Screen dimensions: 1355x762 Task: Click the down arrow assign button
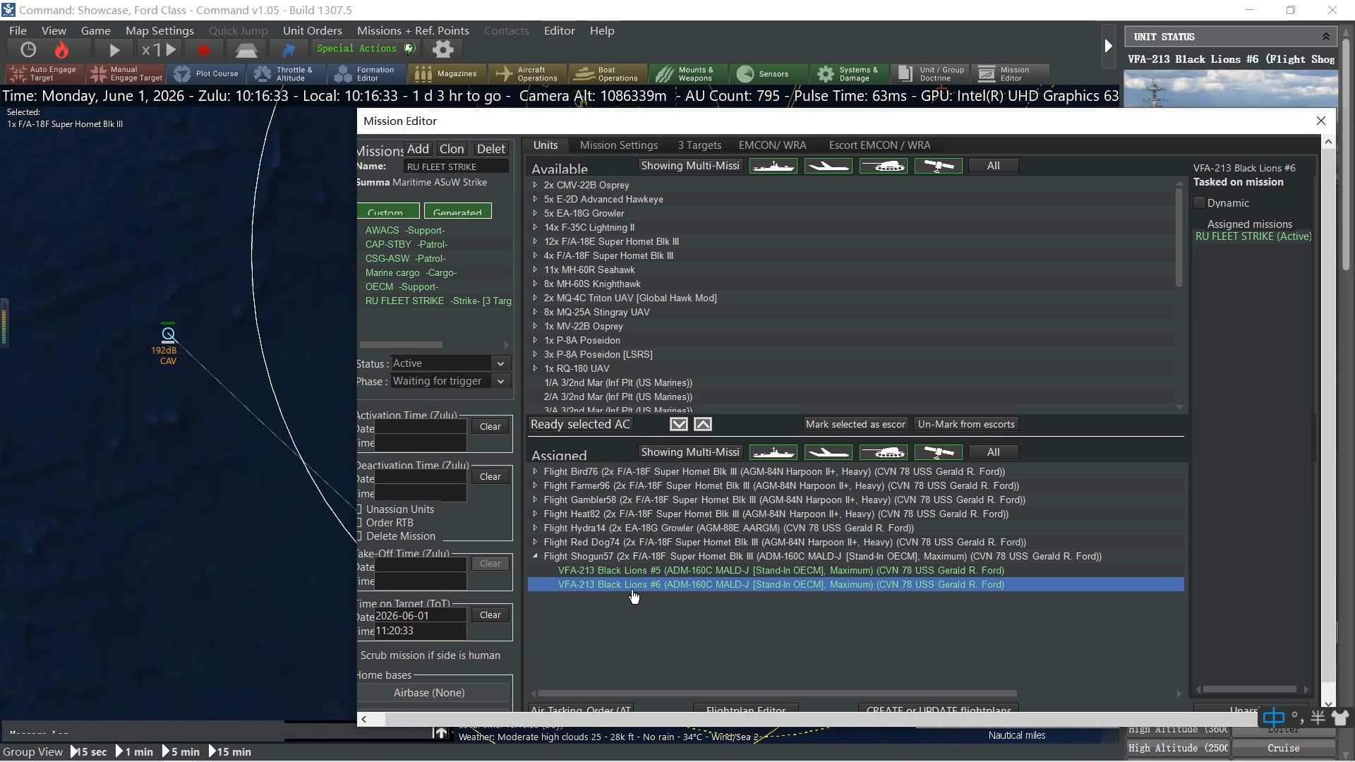point(678,424)
